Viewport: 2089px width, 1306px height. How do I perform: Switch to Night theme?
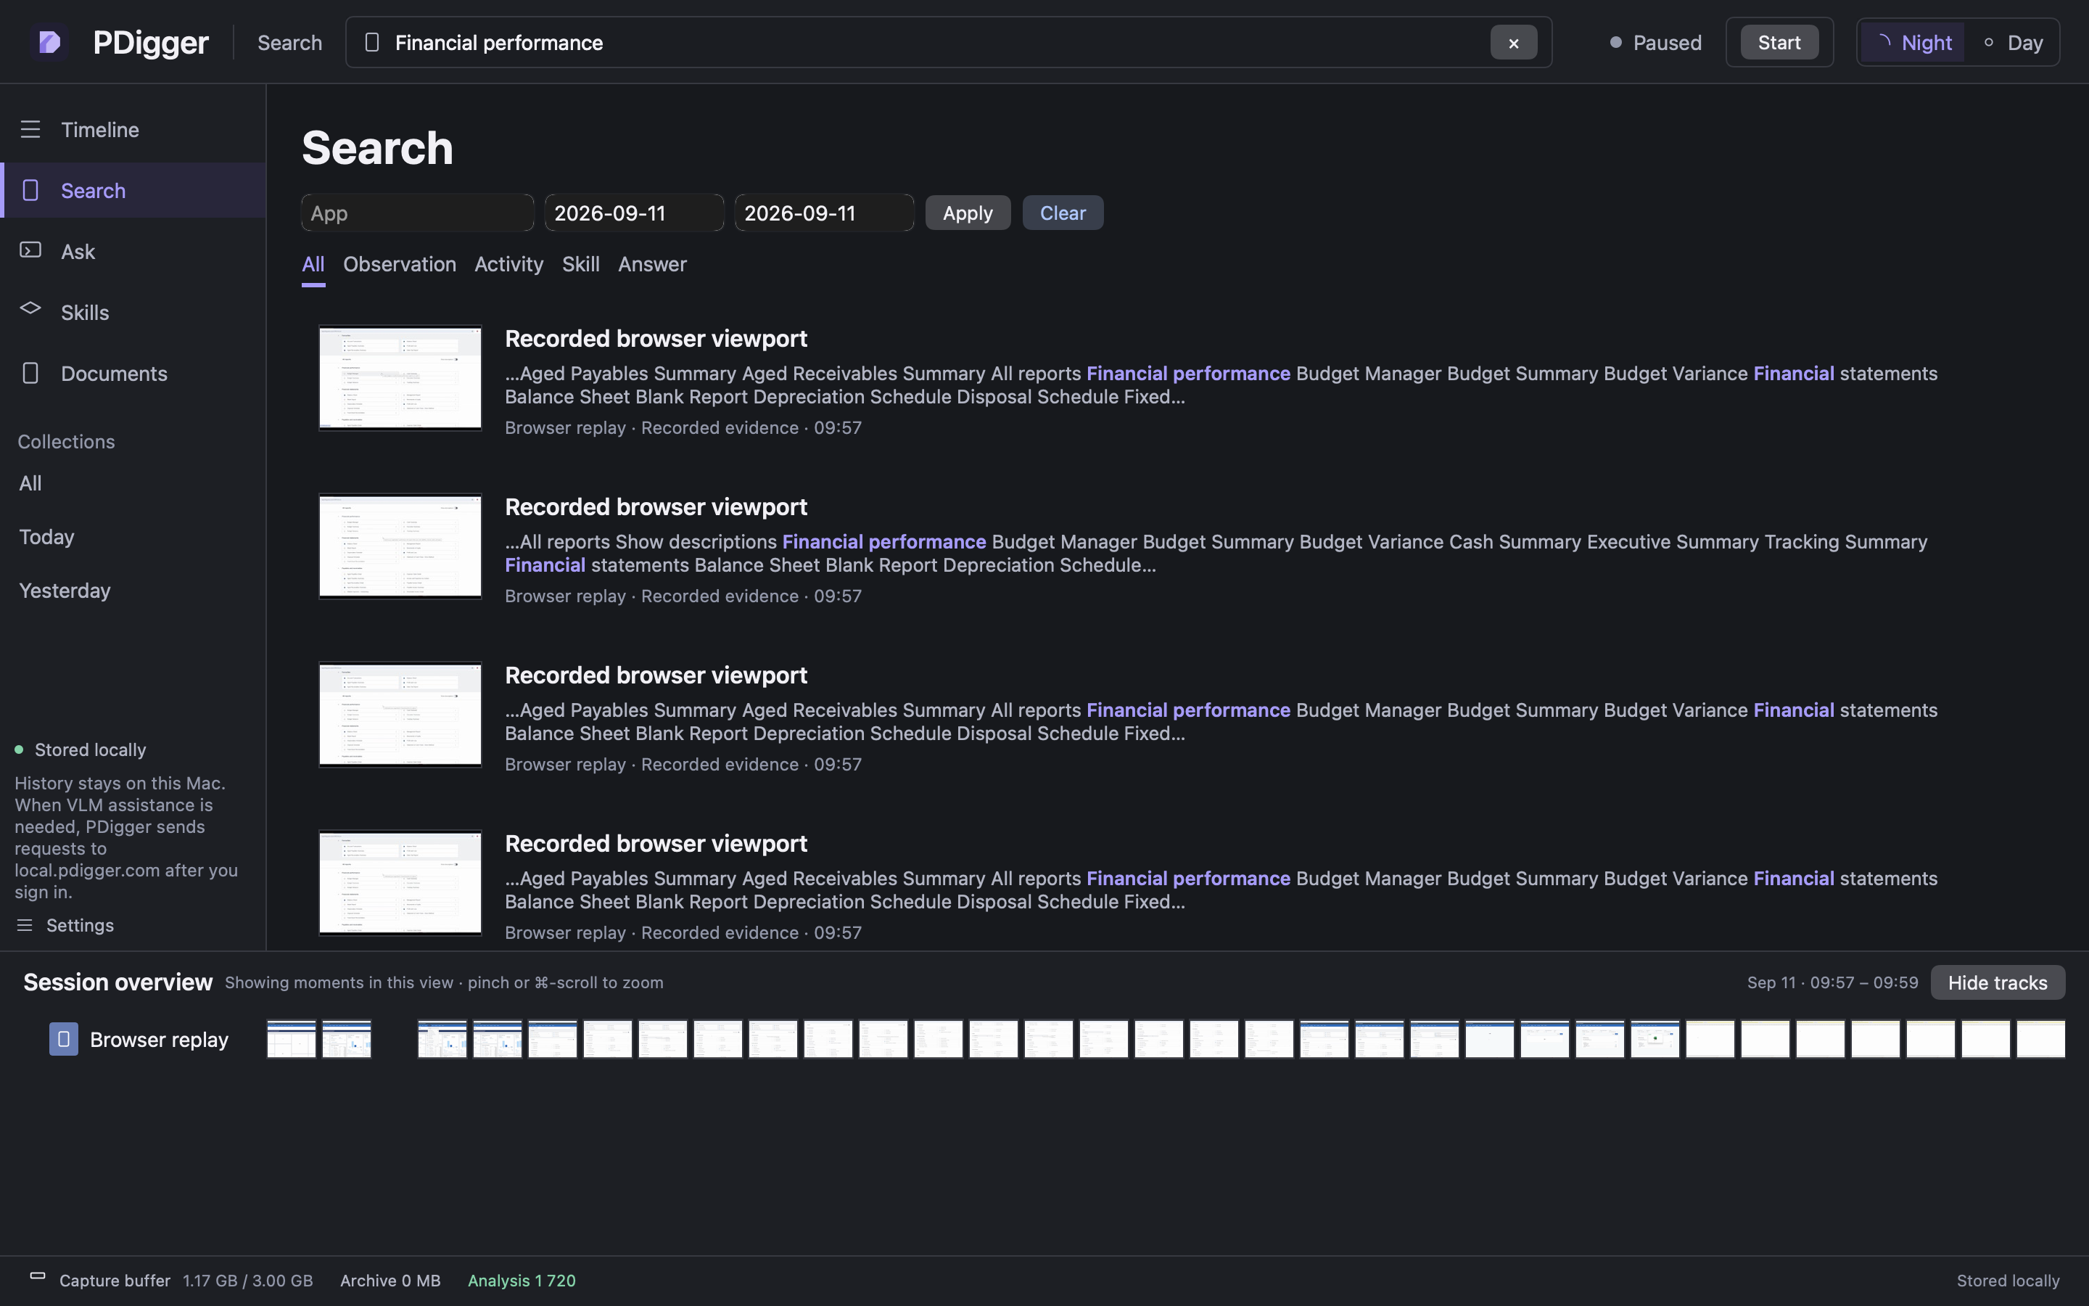(1913, 42)
